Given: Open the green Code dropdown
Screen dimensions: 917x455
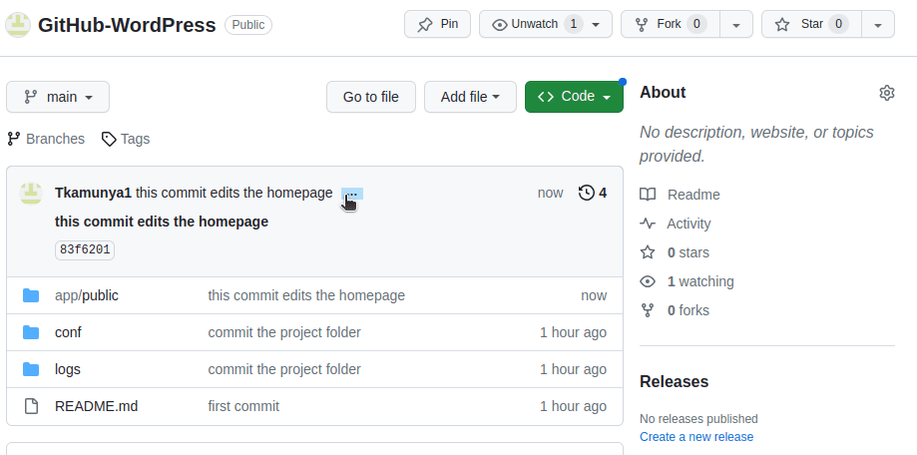Looking at the screenshot, I should click(575, 97).
